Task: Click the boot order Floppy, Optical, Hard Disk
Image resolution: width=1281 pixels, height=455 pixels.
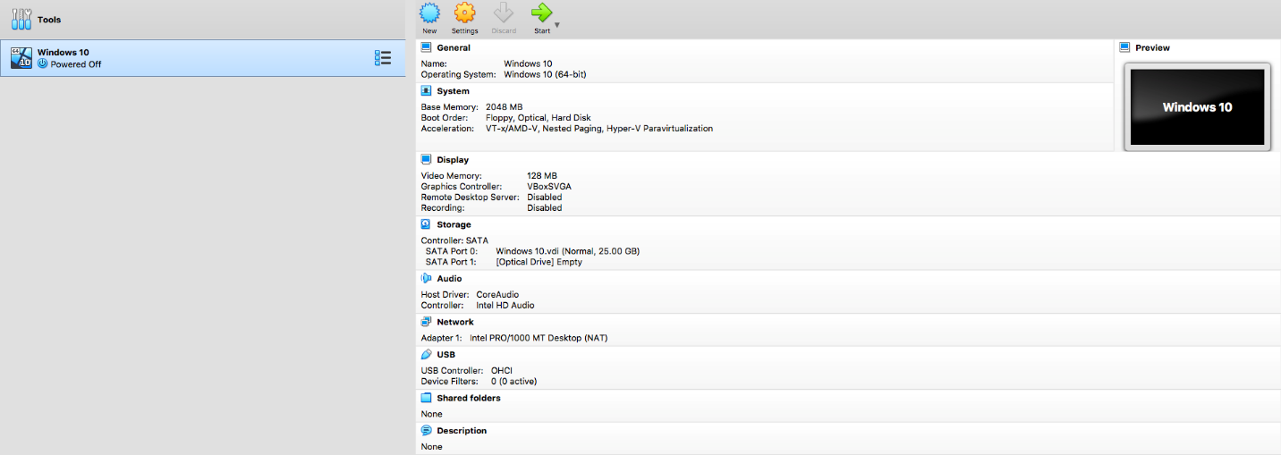Action: tap(539, 118)
